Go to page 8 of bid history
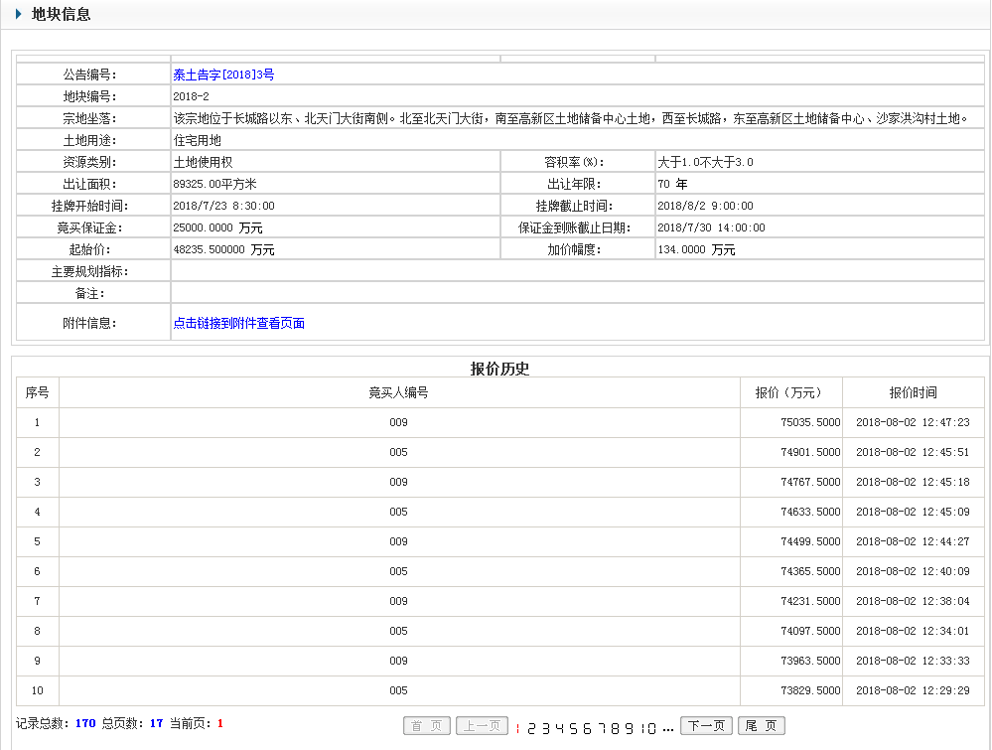The width and height of the screenshot is (992, 750). (x=615, y=728)
